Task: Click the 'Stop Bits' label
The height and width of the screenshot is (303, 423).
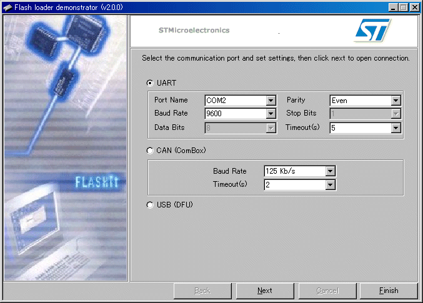Action: pyautogui.click(x=301, y=113)
